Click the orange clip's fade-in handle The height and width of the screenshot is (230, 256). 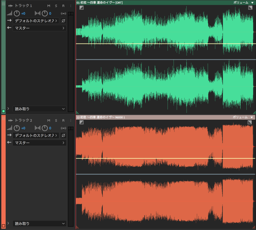click(x=81, y=122)
